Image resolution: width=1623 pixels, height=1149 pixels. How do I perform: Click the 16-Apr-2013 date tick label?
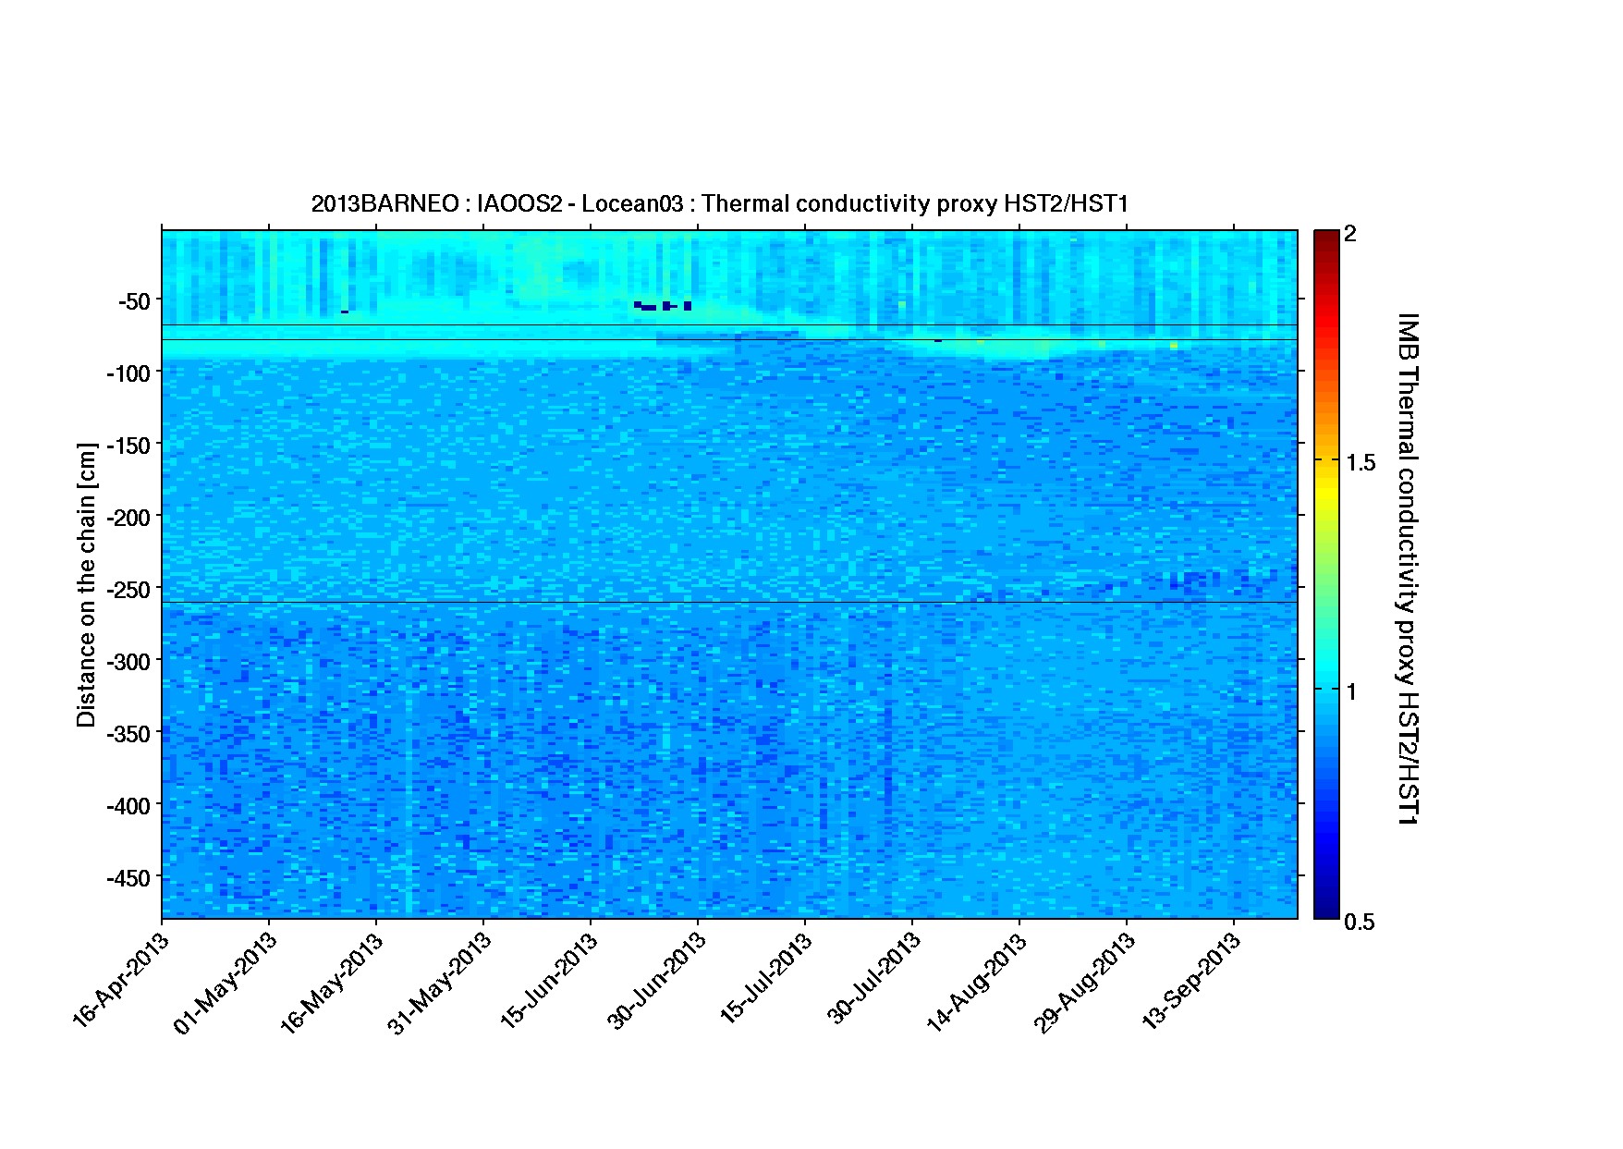[121, 979]
